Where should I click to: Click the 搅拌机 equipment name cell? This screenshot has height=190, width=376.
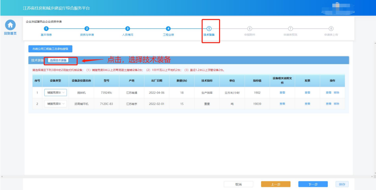pos(81,93)
